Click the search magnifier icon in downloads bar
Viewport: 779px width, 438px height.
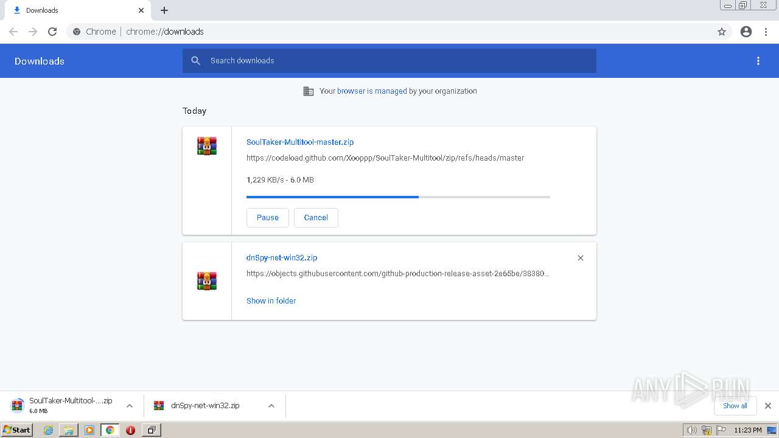pyautogui.click(x=195, y=61)
